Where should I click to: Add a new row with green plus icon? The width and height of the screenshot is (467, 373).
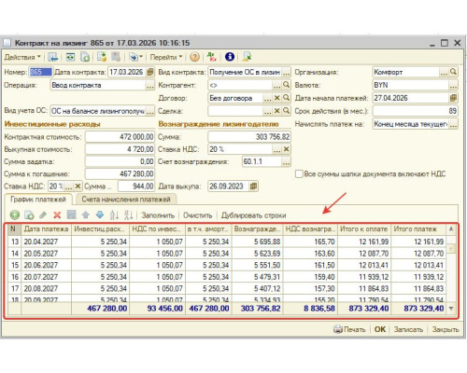click(x=15, y=214)
